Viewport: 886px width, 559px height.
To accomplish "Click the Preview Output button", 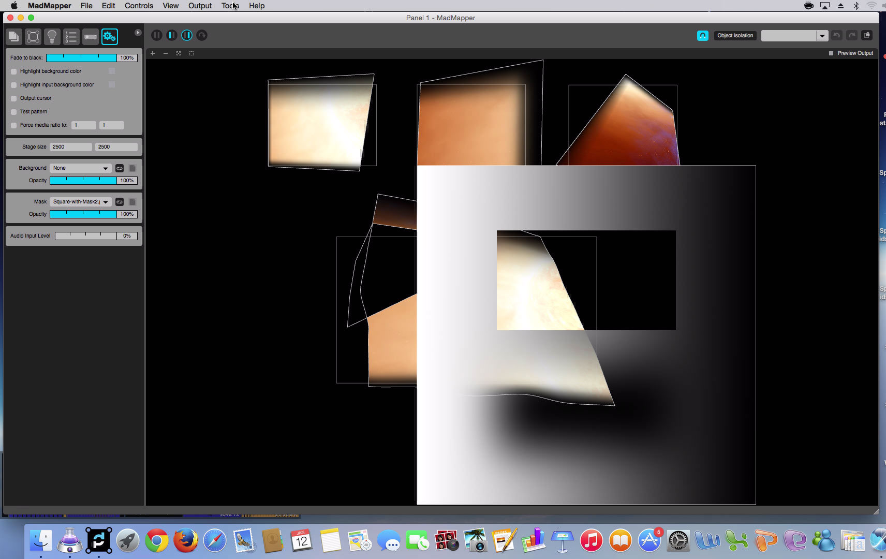I will [x=851, y=53].
